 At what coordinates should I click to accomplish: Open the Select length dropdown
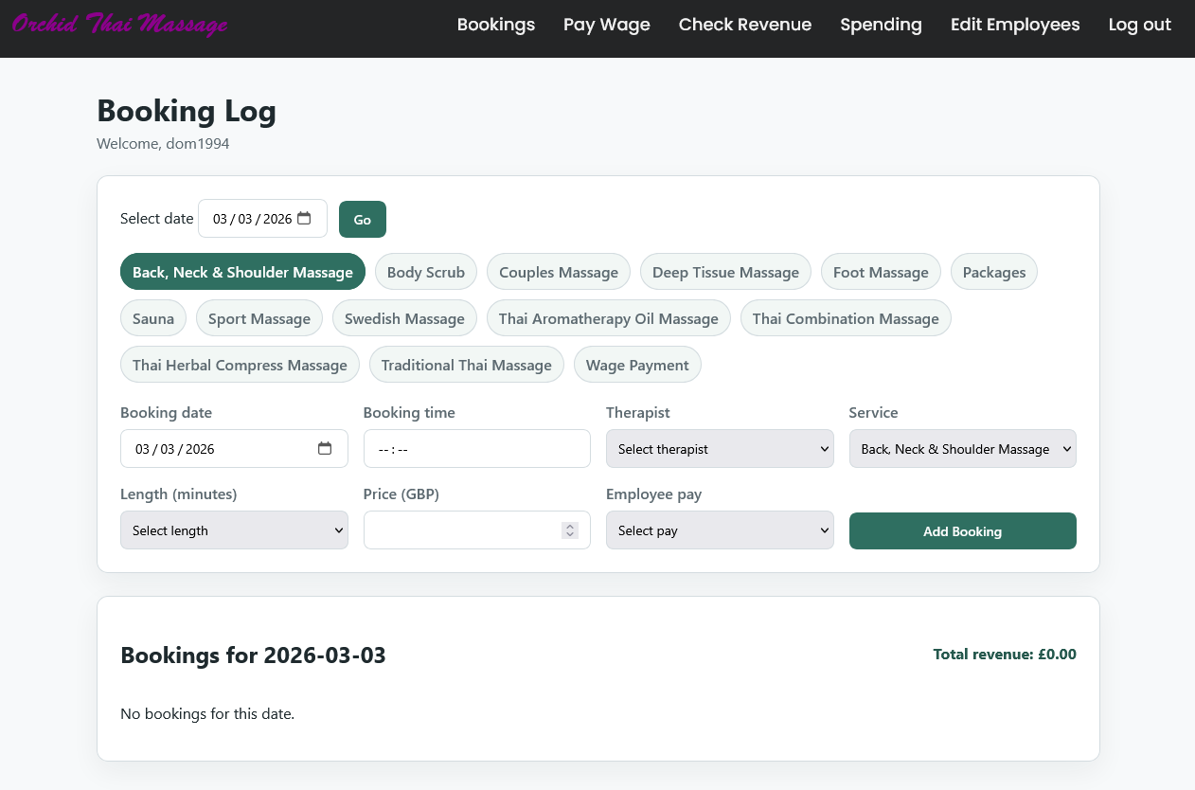[x=234, y=530]
